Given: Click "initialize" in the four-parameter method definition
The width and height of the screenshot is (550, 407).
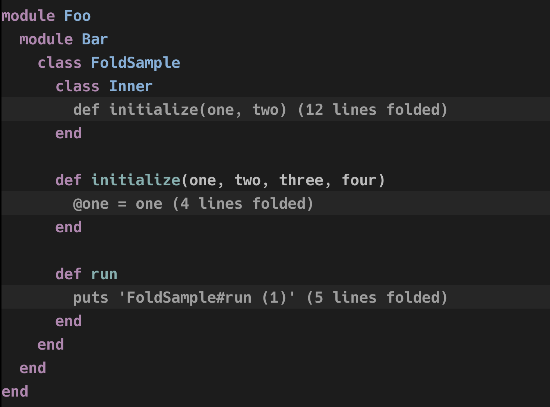Looking at the screenshot, I should pyautogui.click(x=136, y=180).
